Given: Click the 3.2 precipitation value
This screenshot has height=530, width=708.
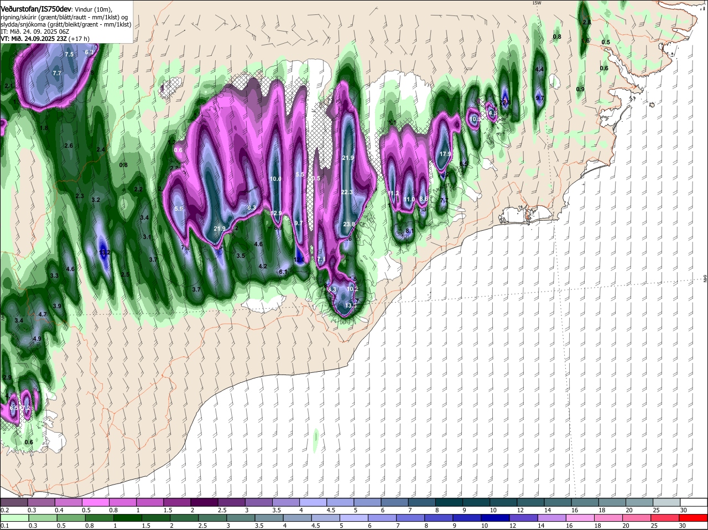Looking at the screenshot, I should [96, 200].
